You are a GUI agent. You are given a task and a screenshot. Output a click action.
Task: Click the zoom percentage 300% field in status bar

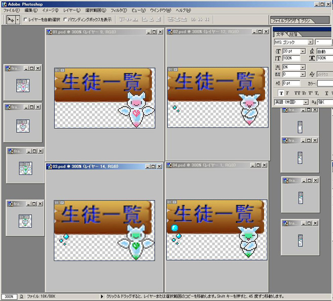(x=9, y=296)
